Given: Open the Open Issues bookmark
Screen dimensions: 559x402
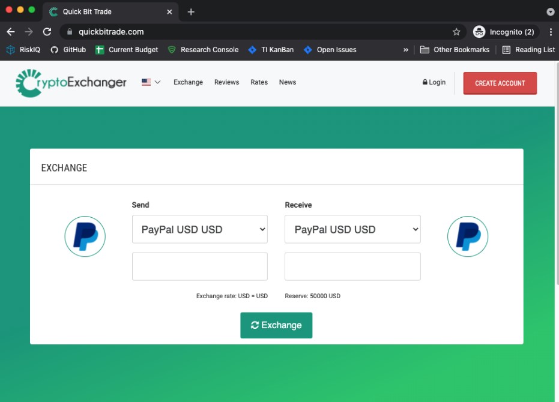Looking at the screenshot, I should coord(330,50).
